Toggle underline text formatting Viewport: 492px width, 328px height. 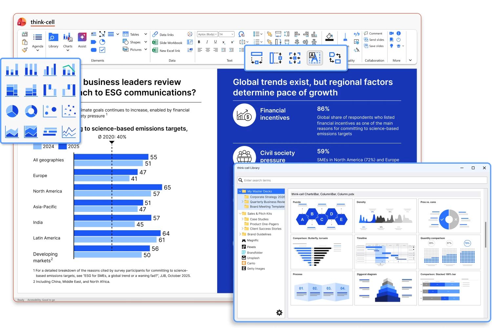(x=215, y=42)
